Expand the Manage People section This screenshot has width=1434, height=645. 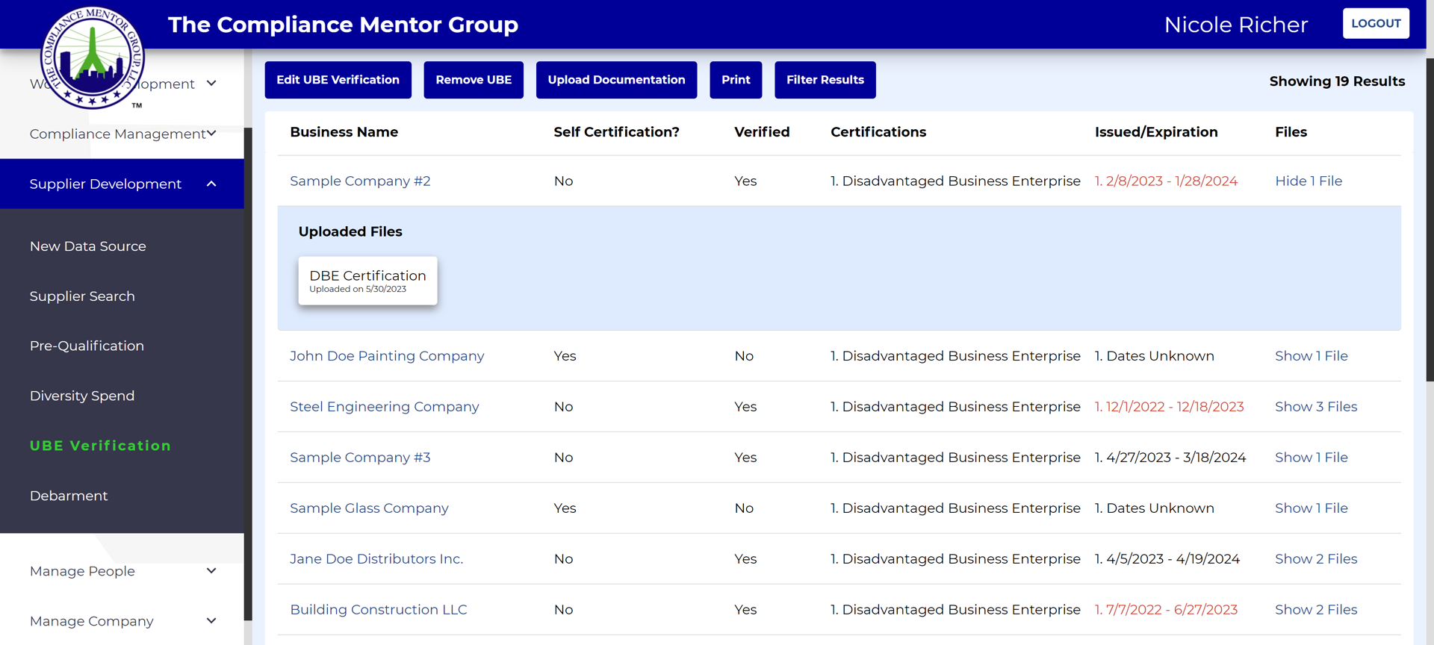(x=211, y=571)
